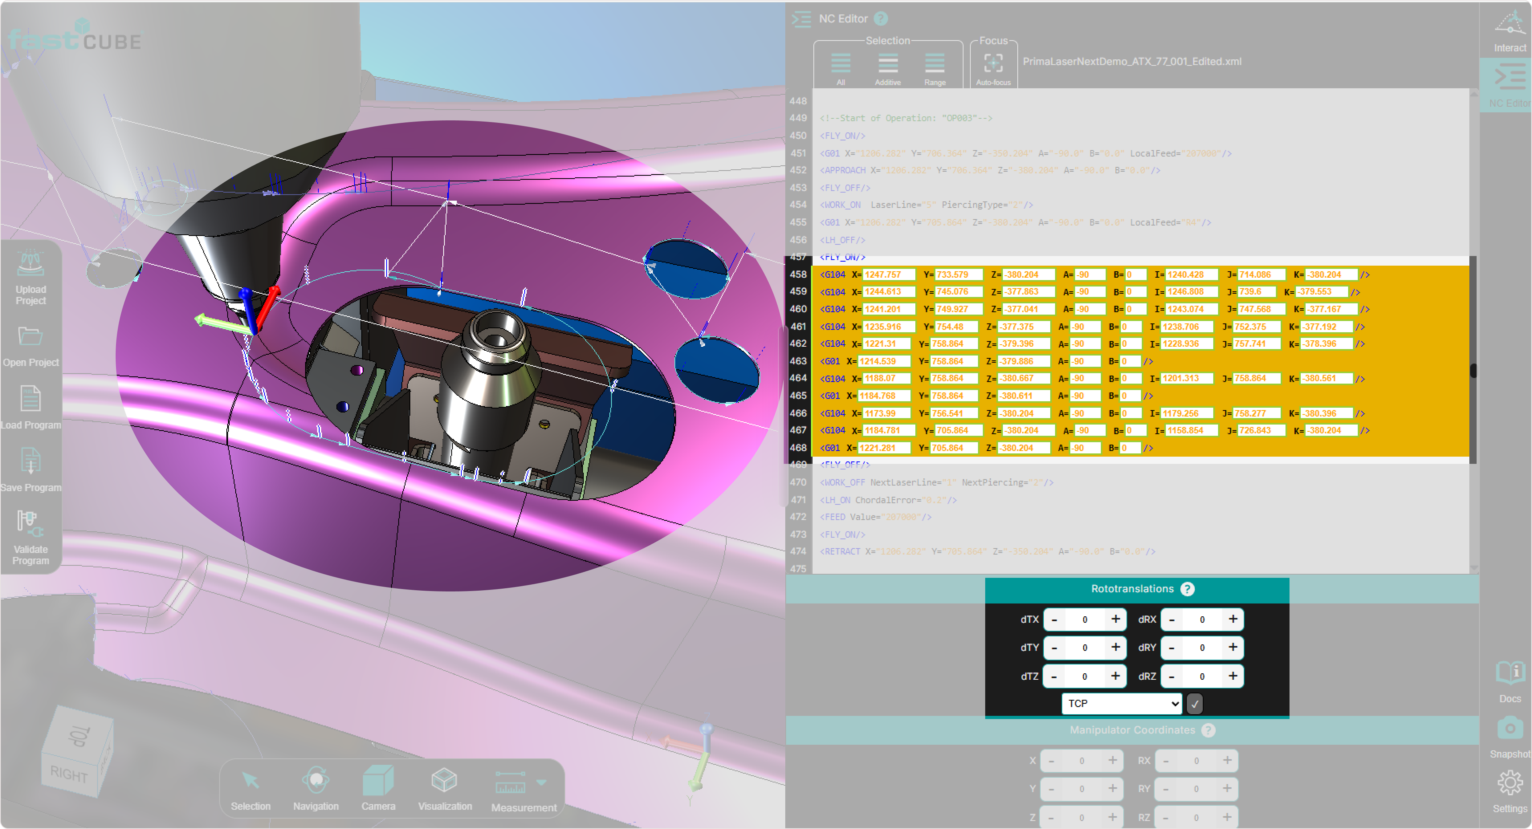The image size is (1532, 829).
Task: Expand the Measurement tool dropdown arrow
Action: [x=542, y=782]
